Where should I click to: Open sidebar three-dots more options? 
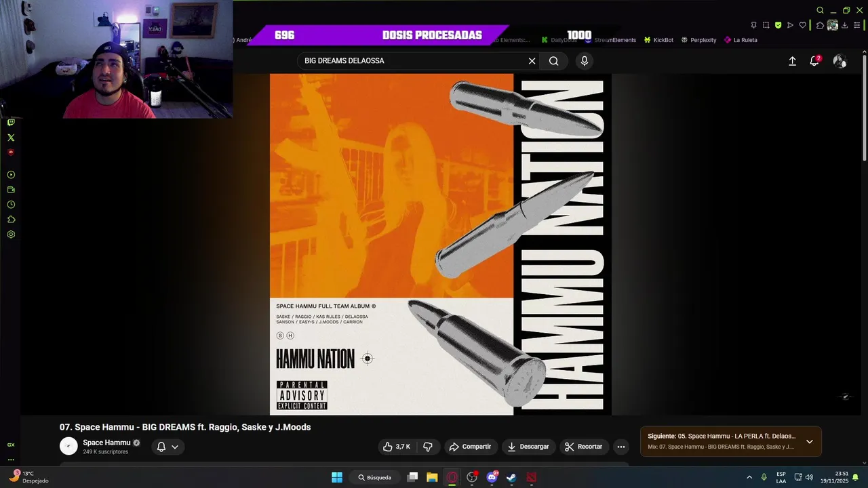11,460
